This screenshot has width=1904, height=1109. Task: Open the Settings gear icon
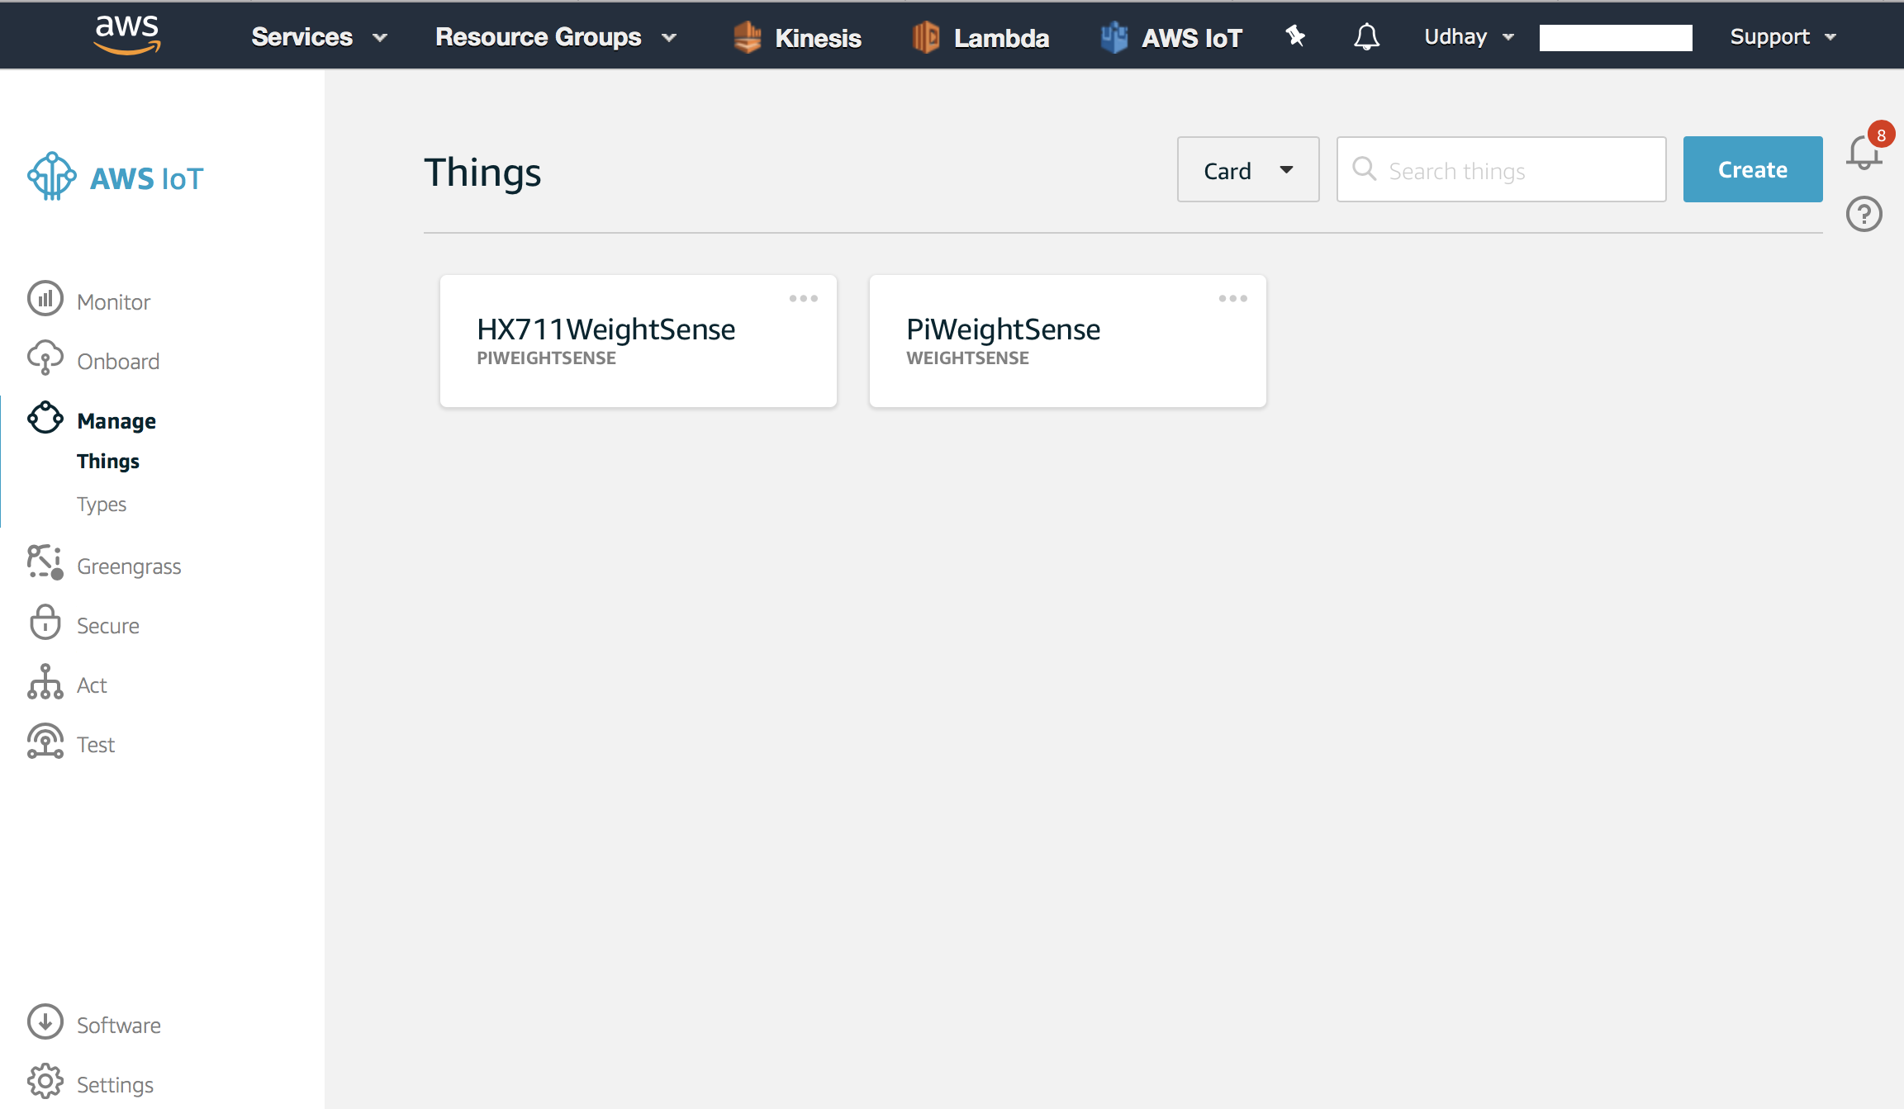click(x=45, y=1082)
